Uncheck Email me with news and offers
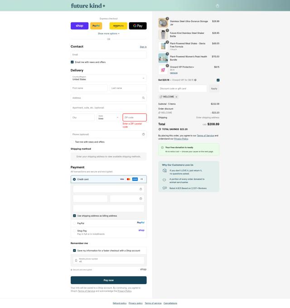The width and height of the screenshot is (290, 308). coord(72,62)
